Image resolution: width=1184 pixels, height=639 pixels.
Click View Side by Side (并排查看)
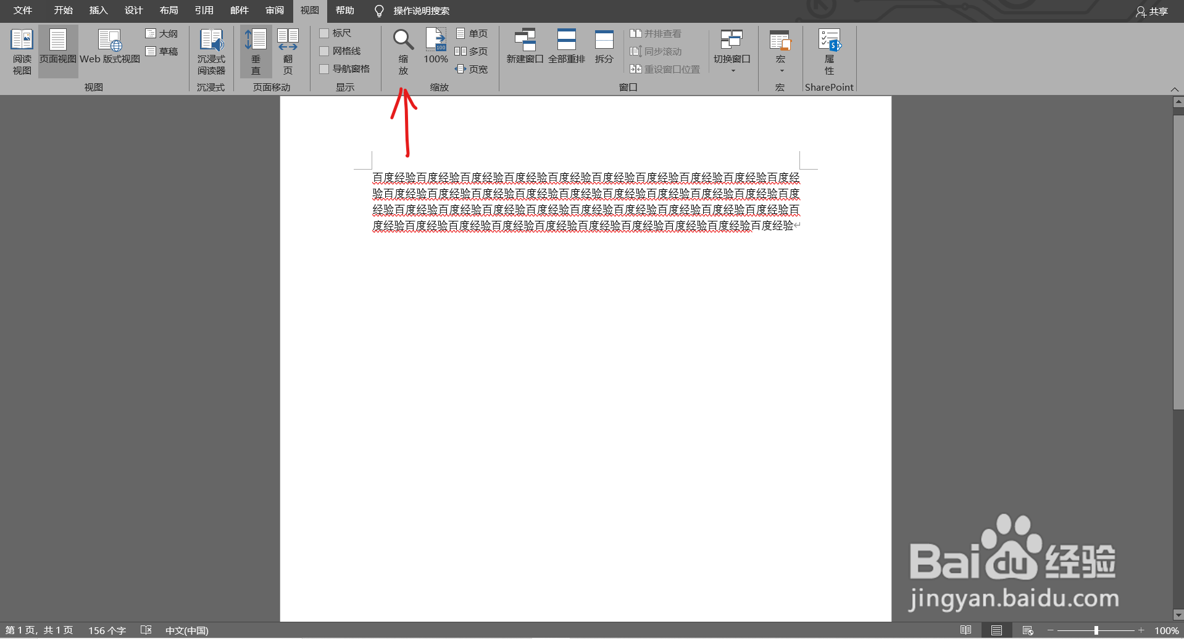[x=656, y=33]
